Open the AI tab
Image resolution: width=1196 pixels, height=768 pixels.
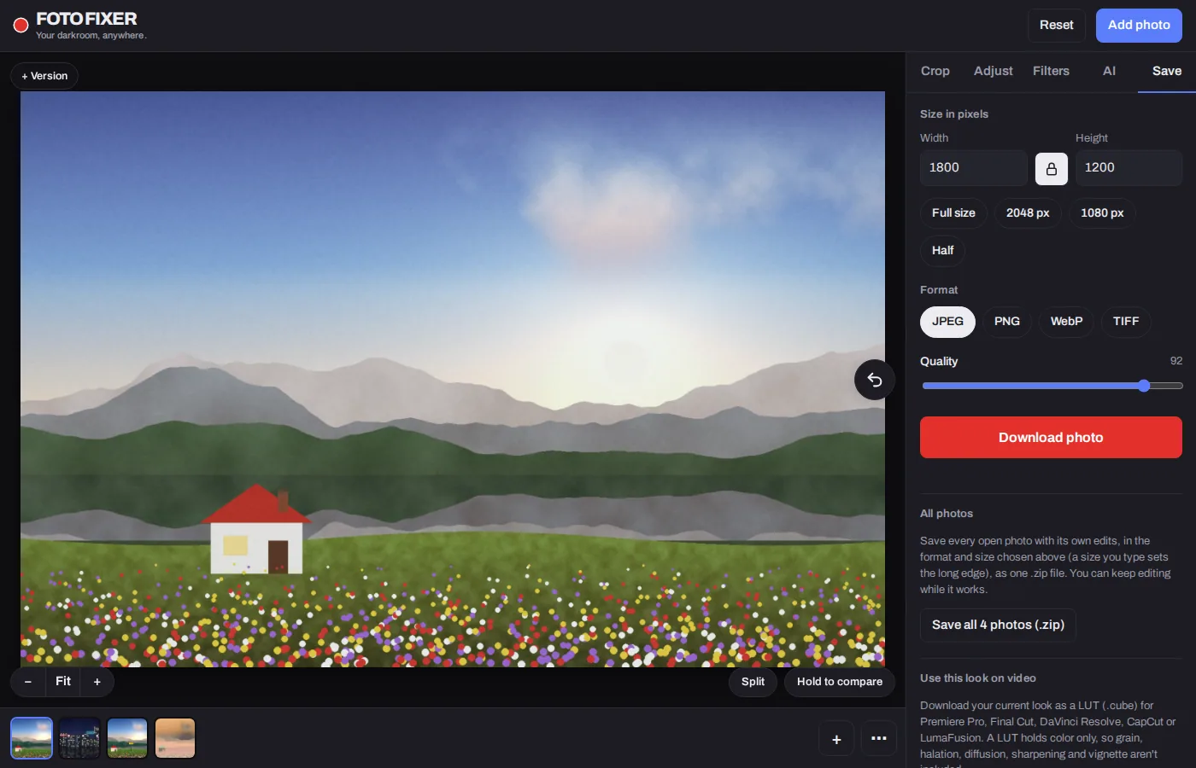[1109, 71]
